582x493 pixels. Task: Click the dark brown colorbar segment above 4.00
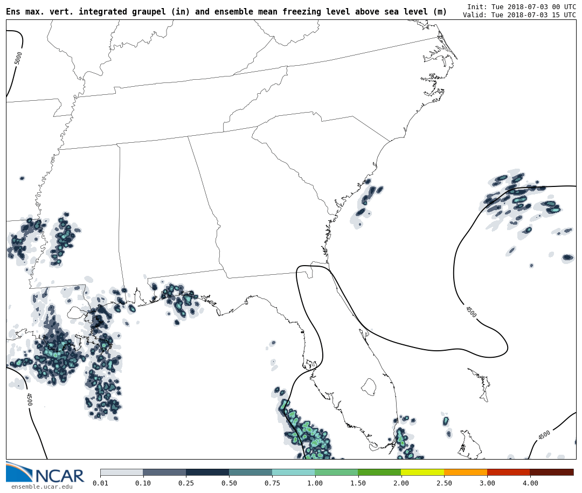tap(551, 472)
